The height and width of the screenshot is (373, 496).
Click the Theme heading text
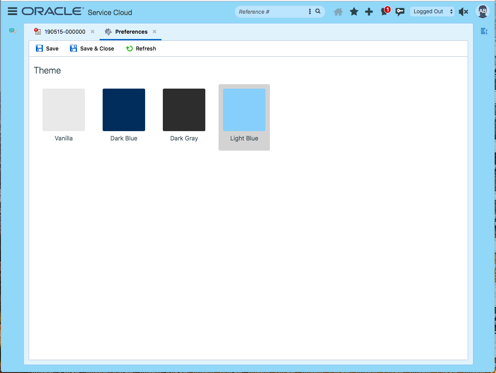47,70
